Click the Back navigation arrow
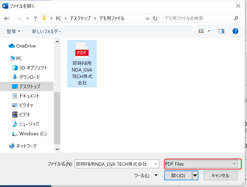The image size is (247, 187). 7,19
